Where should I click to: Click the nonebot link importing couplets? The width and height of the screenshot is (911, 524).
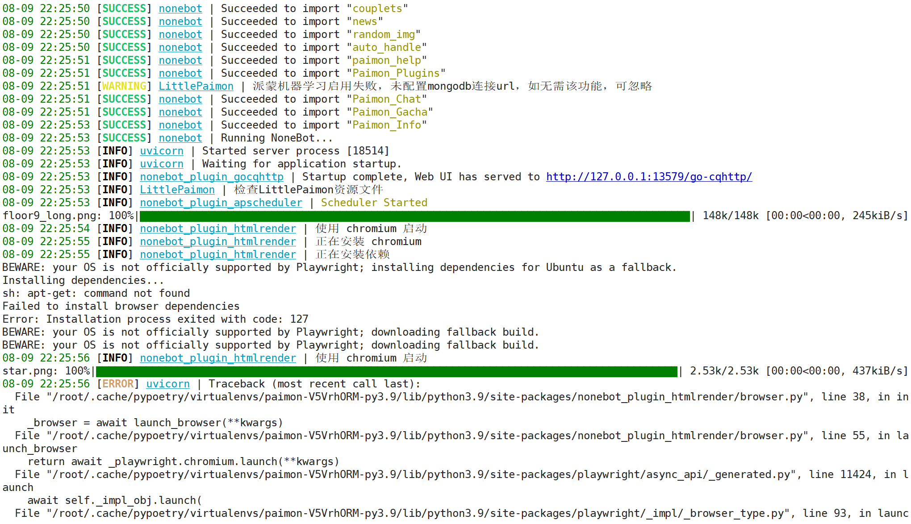point(180,8)
